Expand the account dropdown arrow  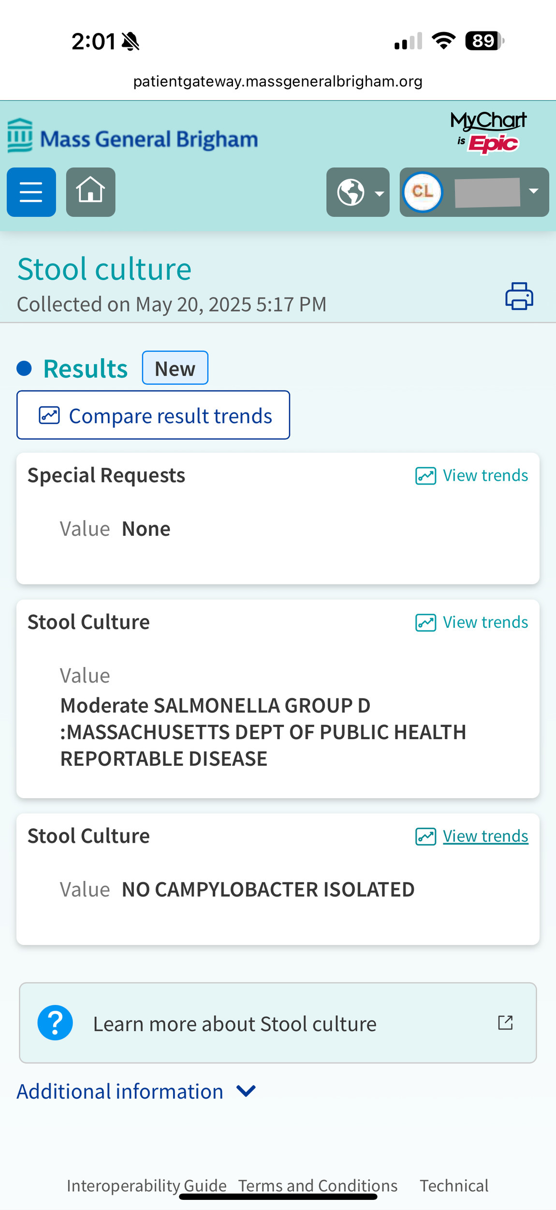[x=533, y=191]
